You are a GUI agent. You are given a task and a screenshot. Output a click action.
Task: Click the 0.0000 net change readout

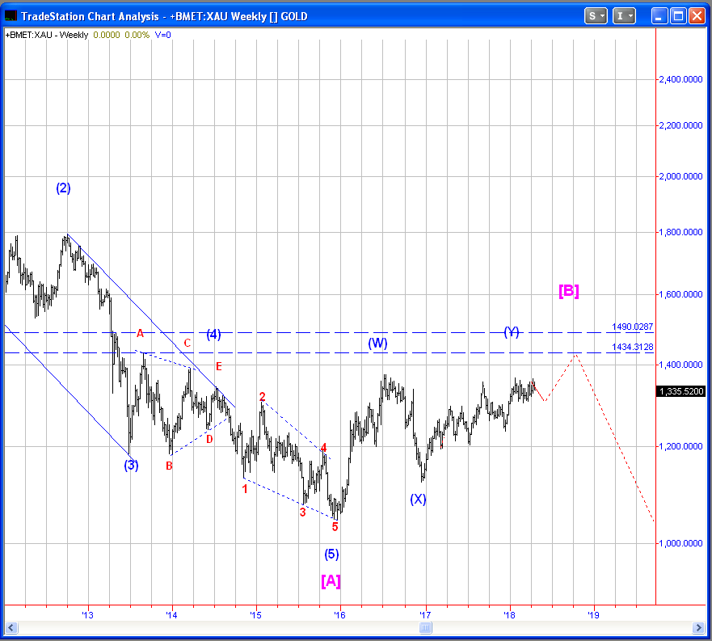click(107, 35)
